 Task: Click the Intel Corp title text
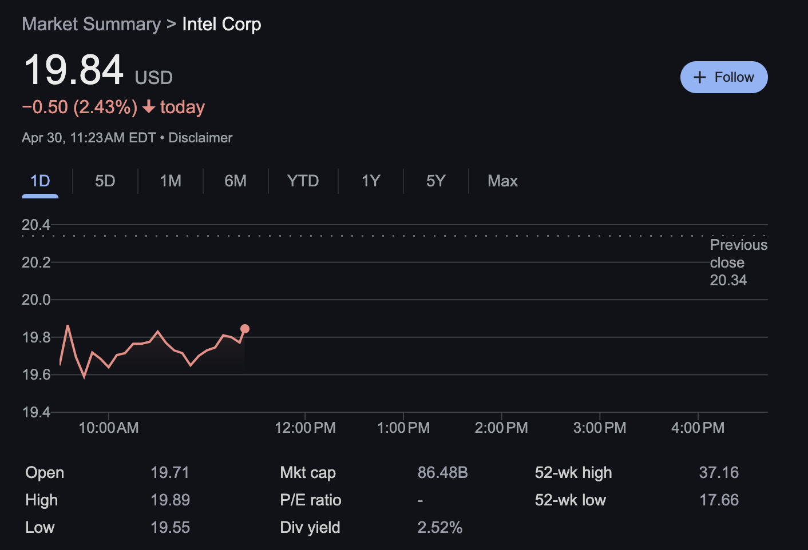221,25
